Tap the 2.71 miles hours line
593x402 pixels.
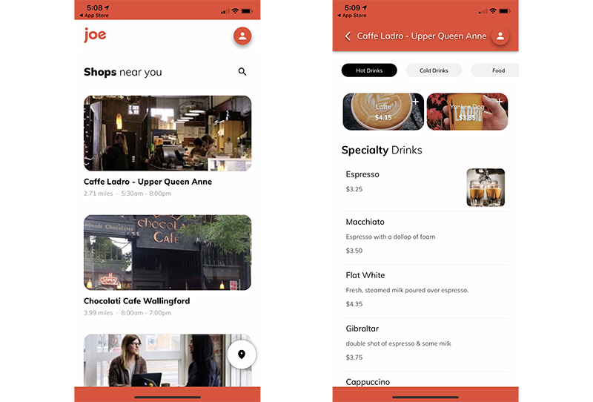click(127, 194)
